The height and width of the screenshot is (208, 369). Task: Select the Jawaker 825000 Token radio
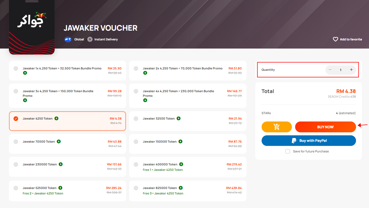coord(136,188)
